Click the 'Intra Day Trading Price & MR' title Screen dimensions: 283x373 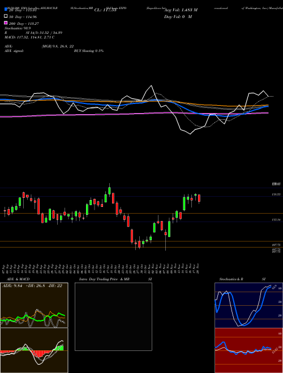click(104, 279)
